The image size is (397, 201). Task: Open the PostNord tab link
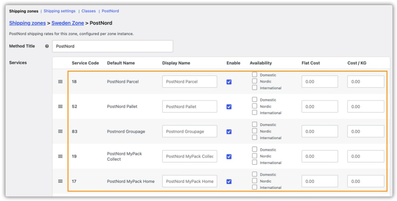[x=110, y=11]
